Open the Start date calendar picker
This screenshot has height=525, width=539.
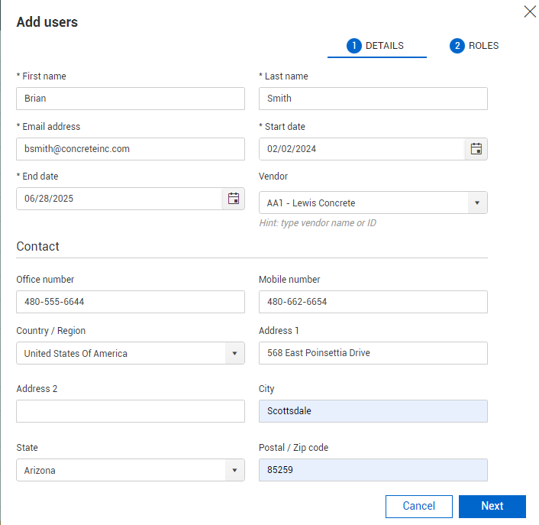(476, 149)
